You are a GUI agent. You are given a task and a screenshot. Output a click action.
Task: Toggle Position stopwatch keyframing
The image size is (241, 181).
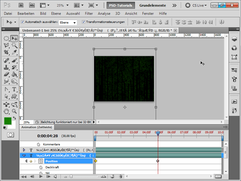[41, 161]
